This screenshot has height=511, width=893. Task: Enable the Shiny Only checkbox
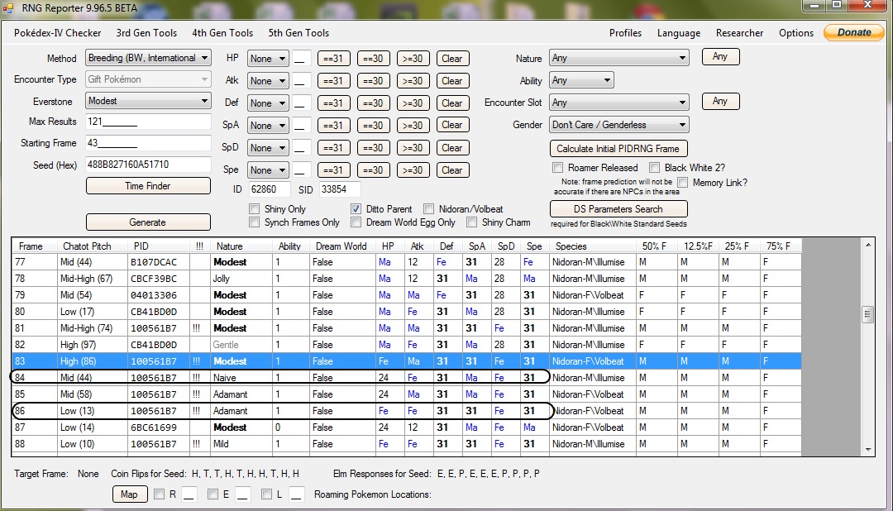pos(255,209)
